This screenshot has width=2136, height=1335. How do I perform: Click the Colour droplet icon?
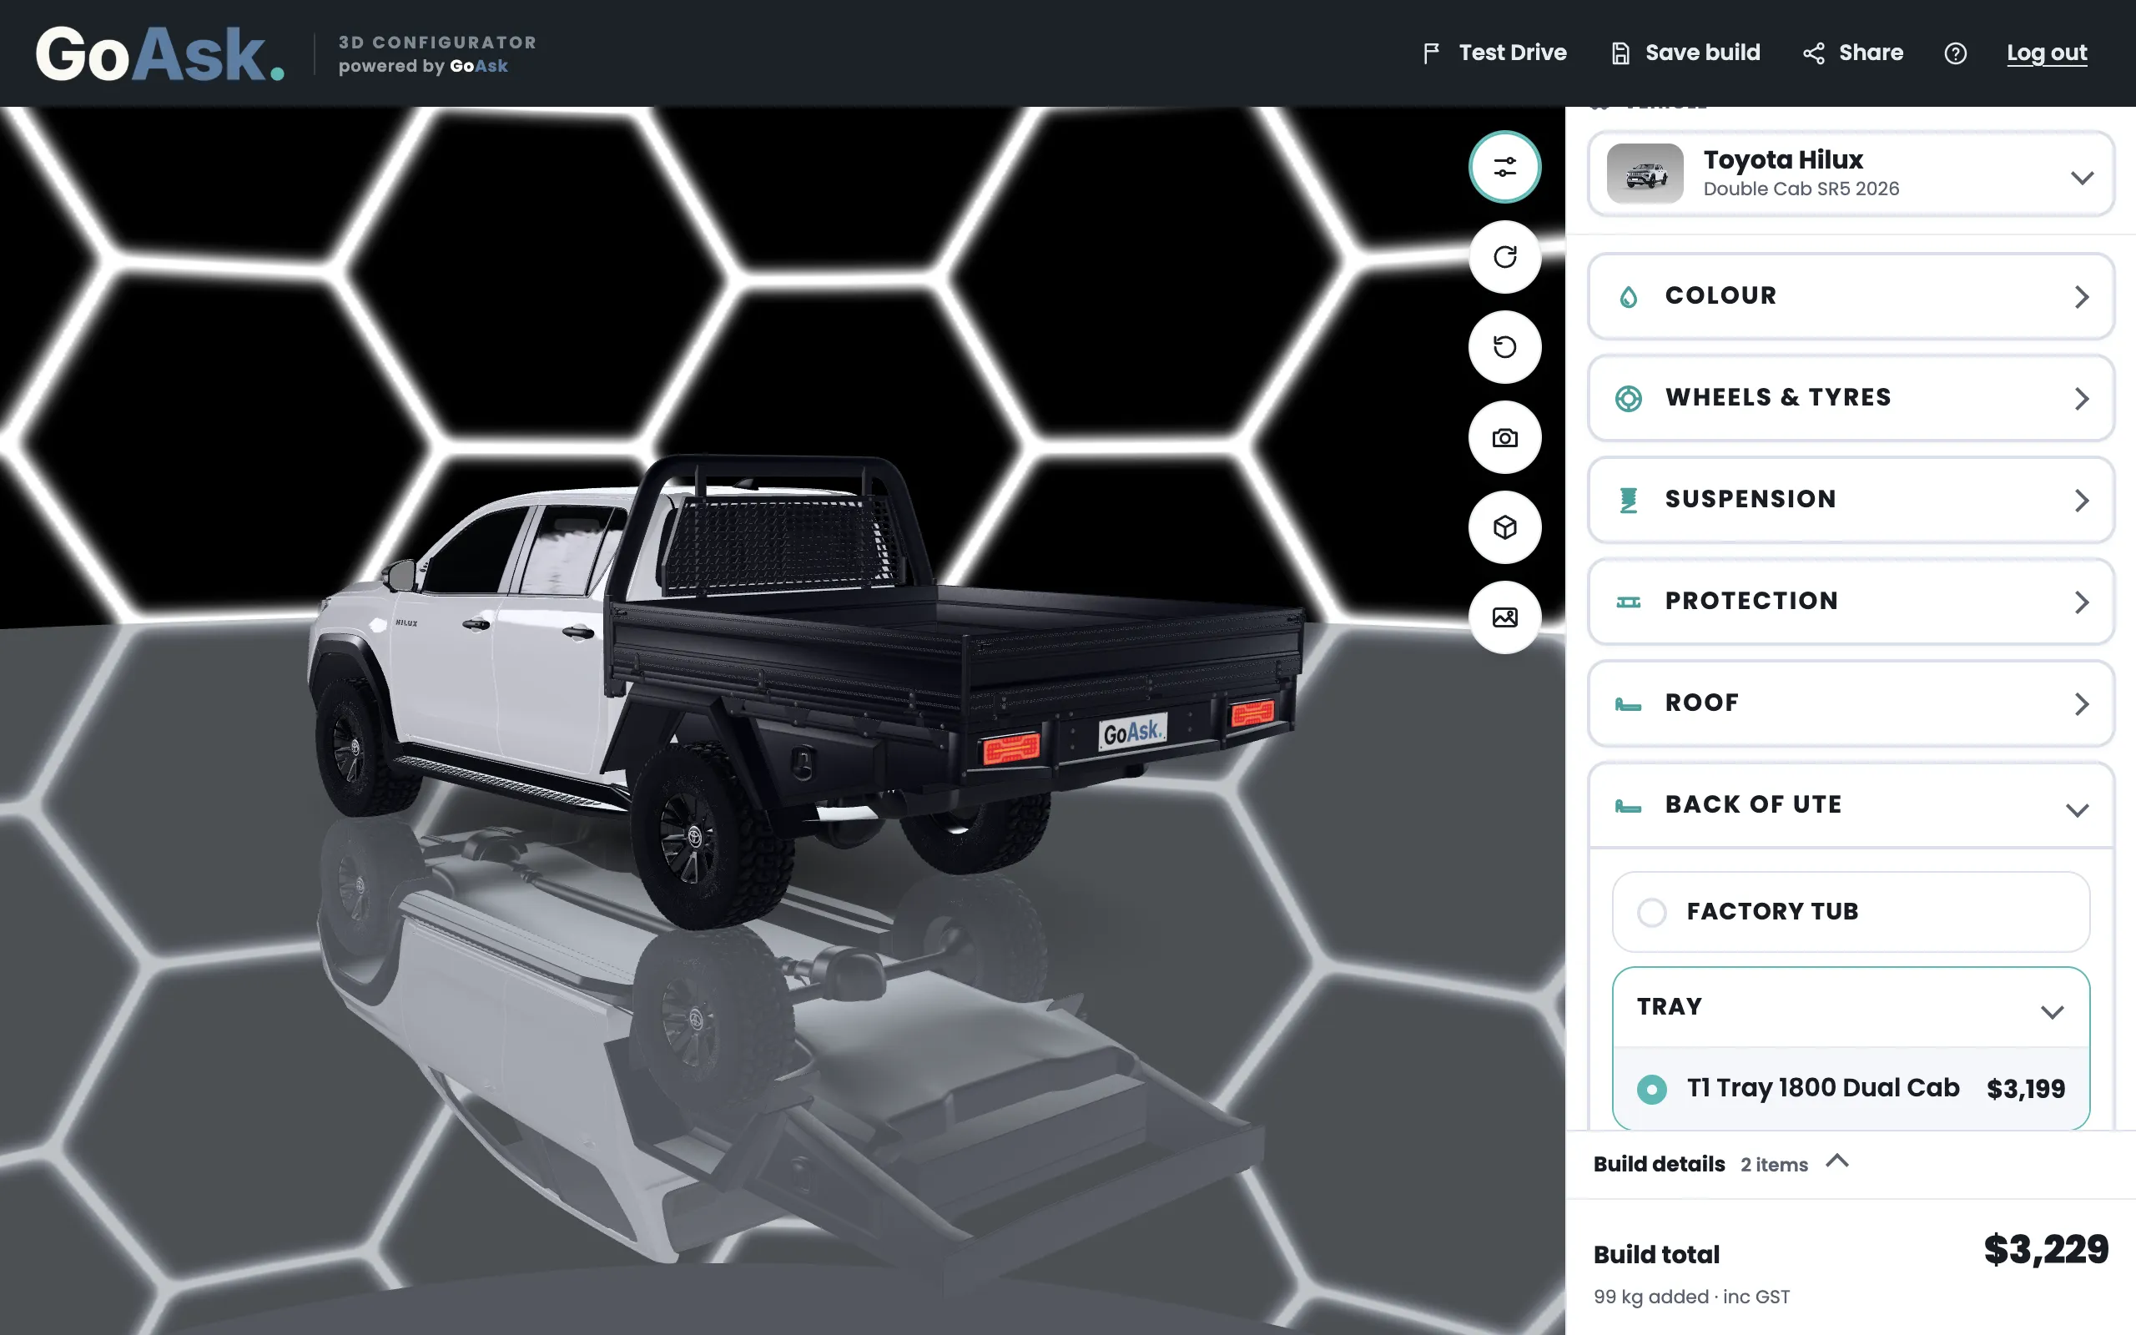click(1629, 297)
